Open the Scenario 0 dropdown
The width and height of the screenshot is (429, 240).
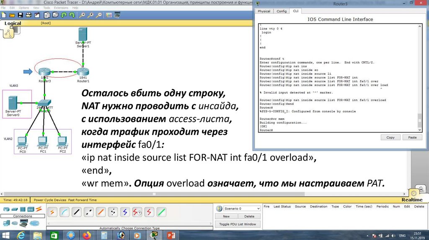[x=242, y=209]
